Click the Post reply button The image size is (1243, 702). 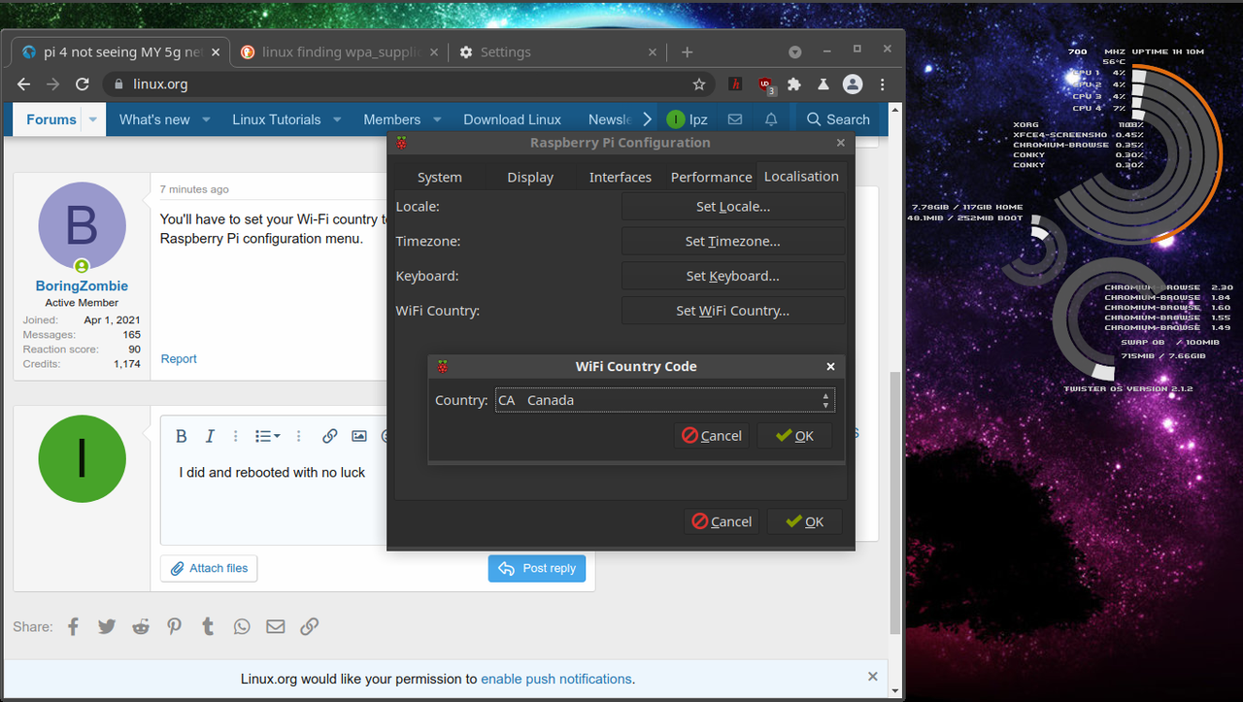pos(537,568)
